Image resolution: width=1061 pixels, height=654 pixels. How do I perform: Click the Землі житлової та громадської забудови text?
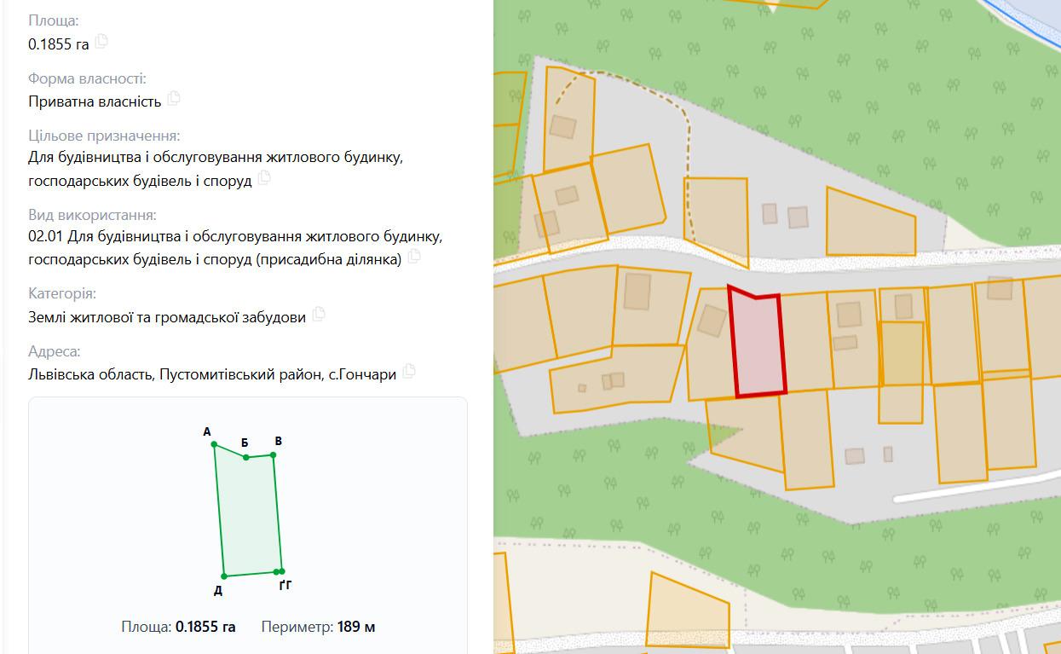166,317
